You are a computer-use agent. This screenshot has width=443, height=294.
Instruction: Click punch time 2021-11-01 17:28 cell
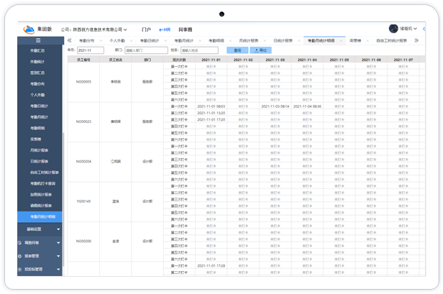211,266
